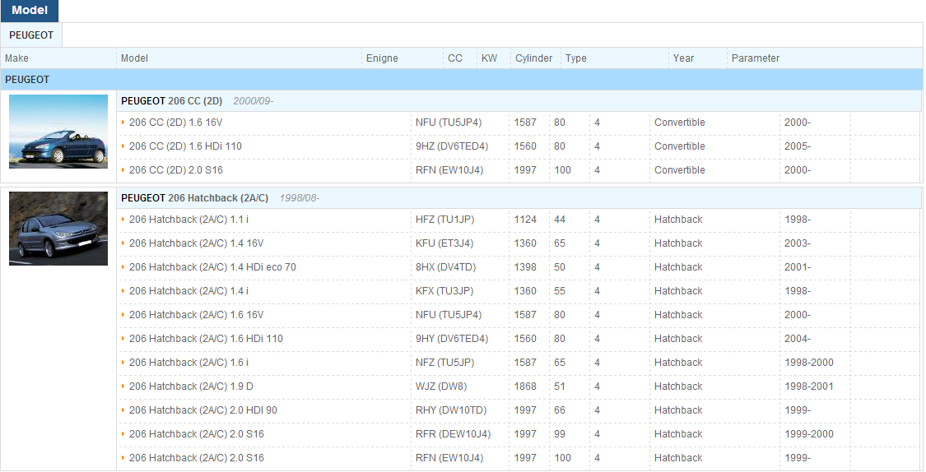Open 206 Hatchback (2A/C) 1.6 16V model

coord(196,315)
